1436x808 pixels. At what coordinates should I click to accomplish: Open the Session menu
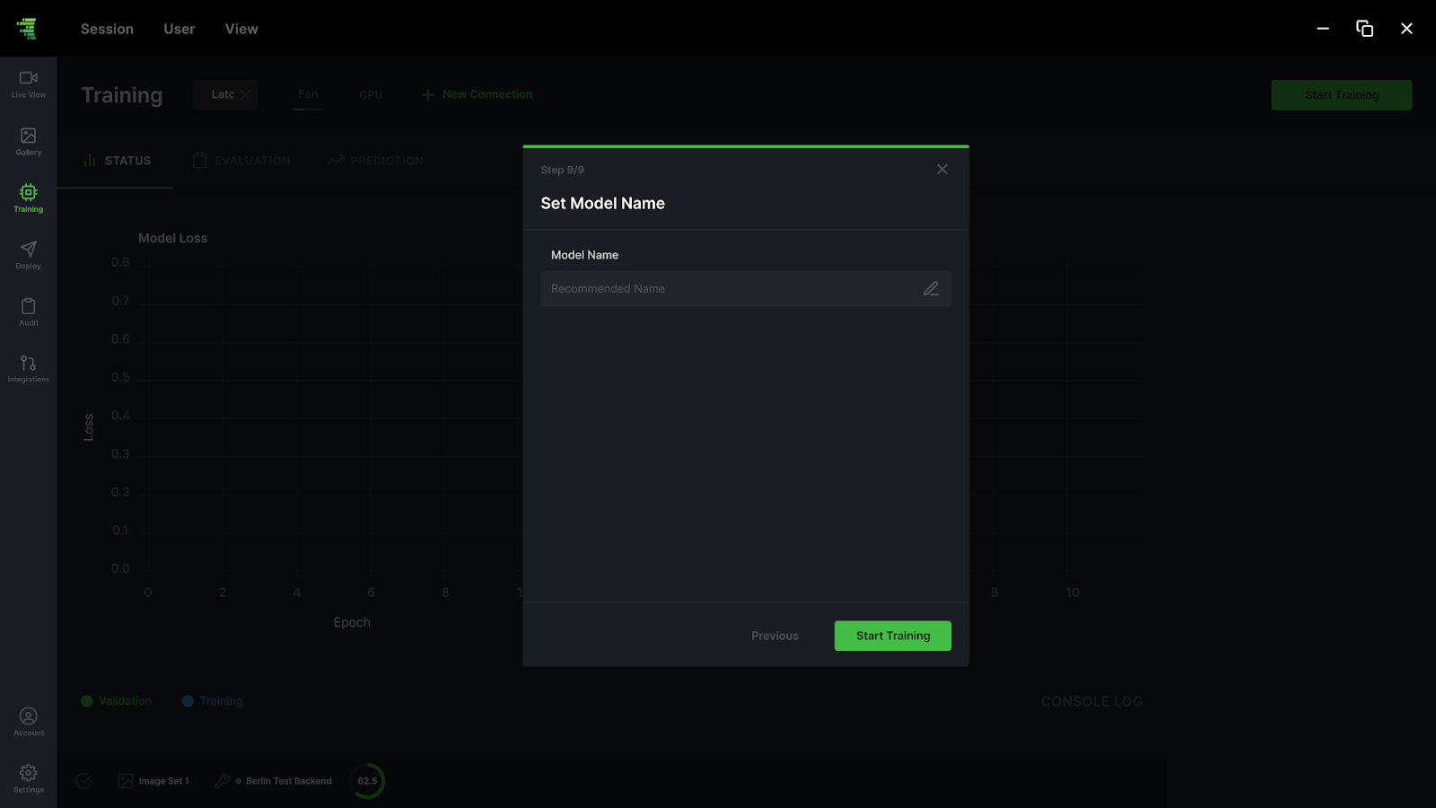[x=107, y=29]
